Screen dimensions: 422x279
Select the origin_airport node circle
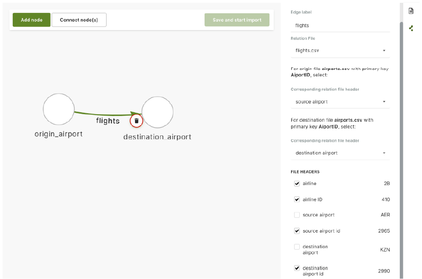click(59, 109)
